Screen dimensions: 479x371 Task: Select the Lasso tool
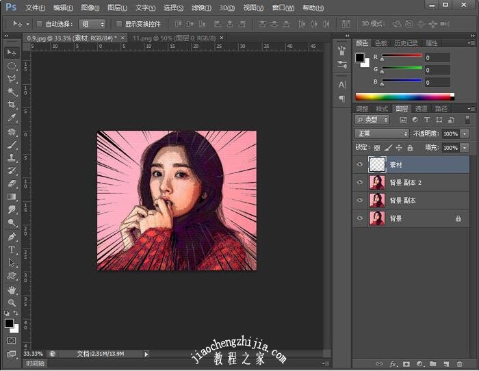tap(12, 79)
